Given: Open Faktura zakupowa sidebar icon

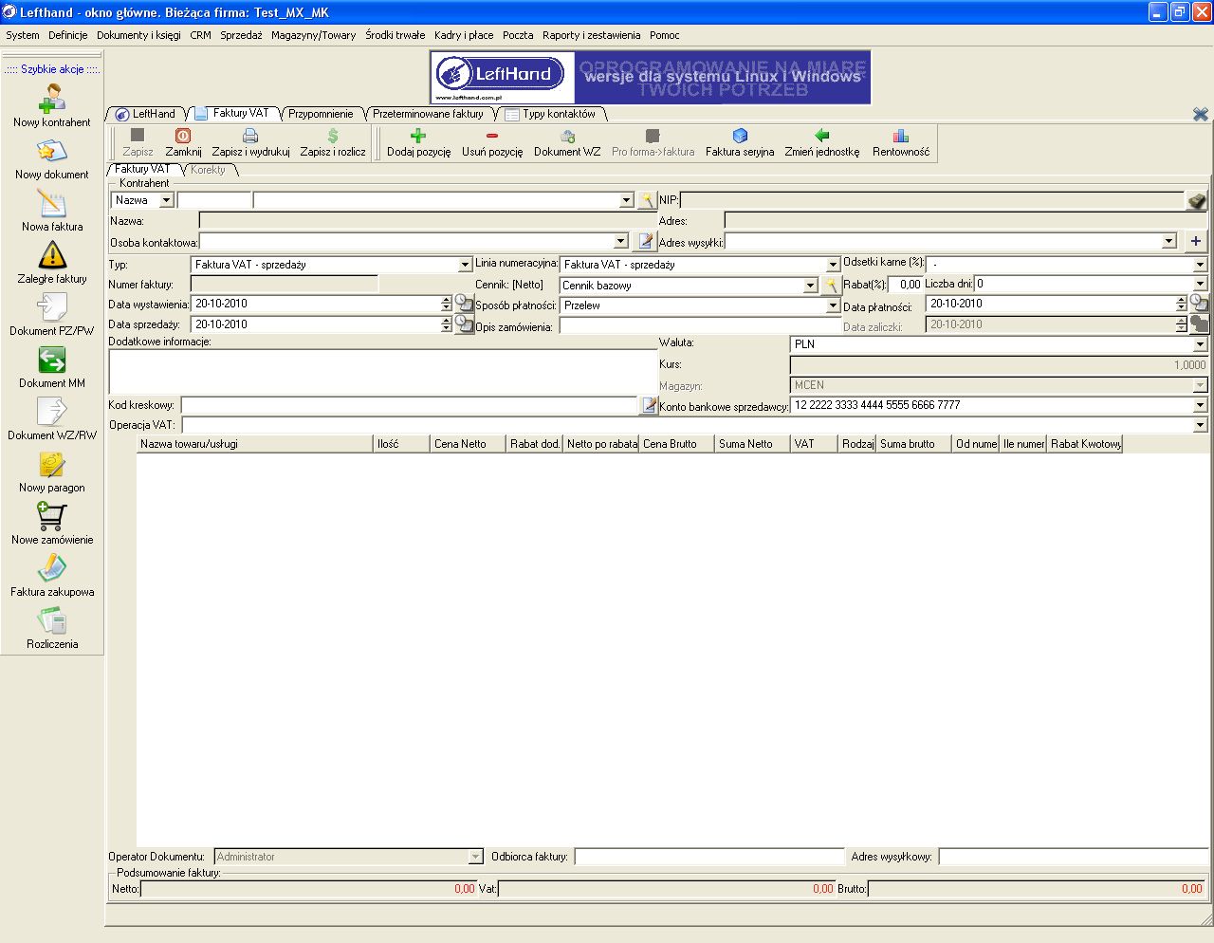Looking at the screenshot, I should 52,568.
